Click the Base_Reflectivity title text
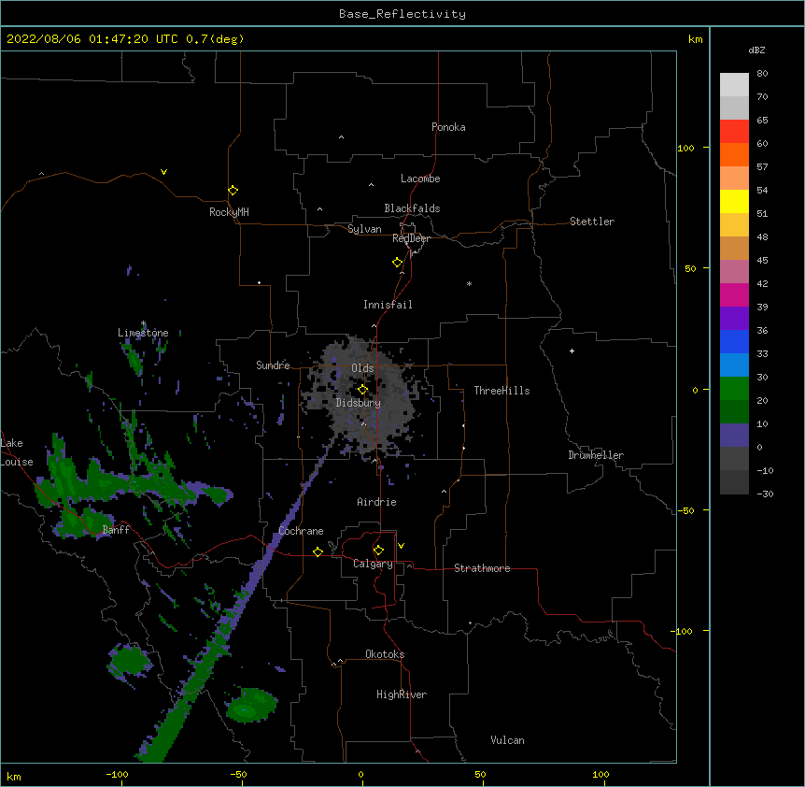The width and height of the screenshot is (805, 787). point(402,14)
